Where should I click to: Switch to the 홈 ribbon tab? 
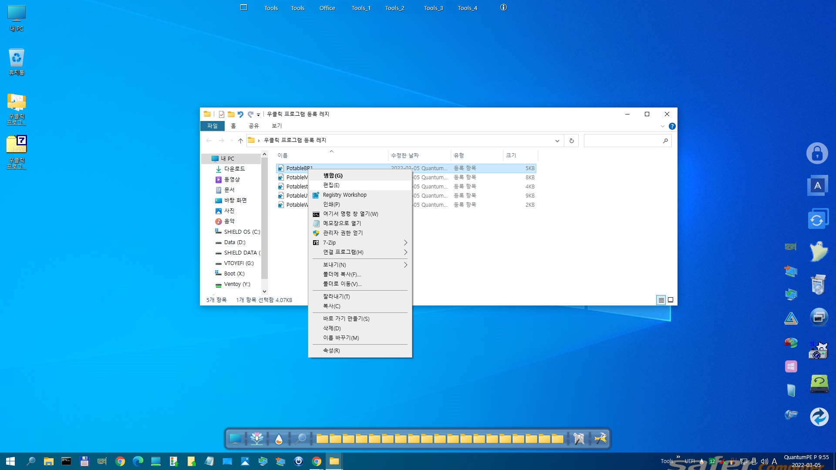pos(233,126)
